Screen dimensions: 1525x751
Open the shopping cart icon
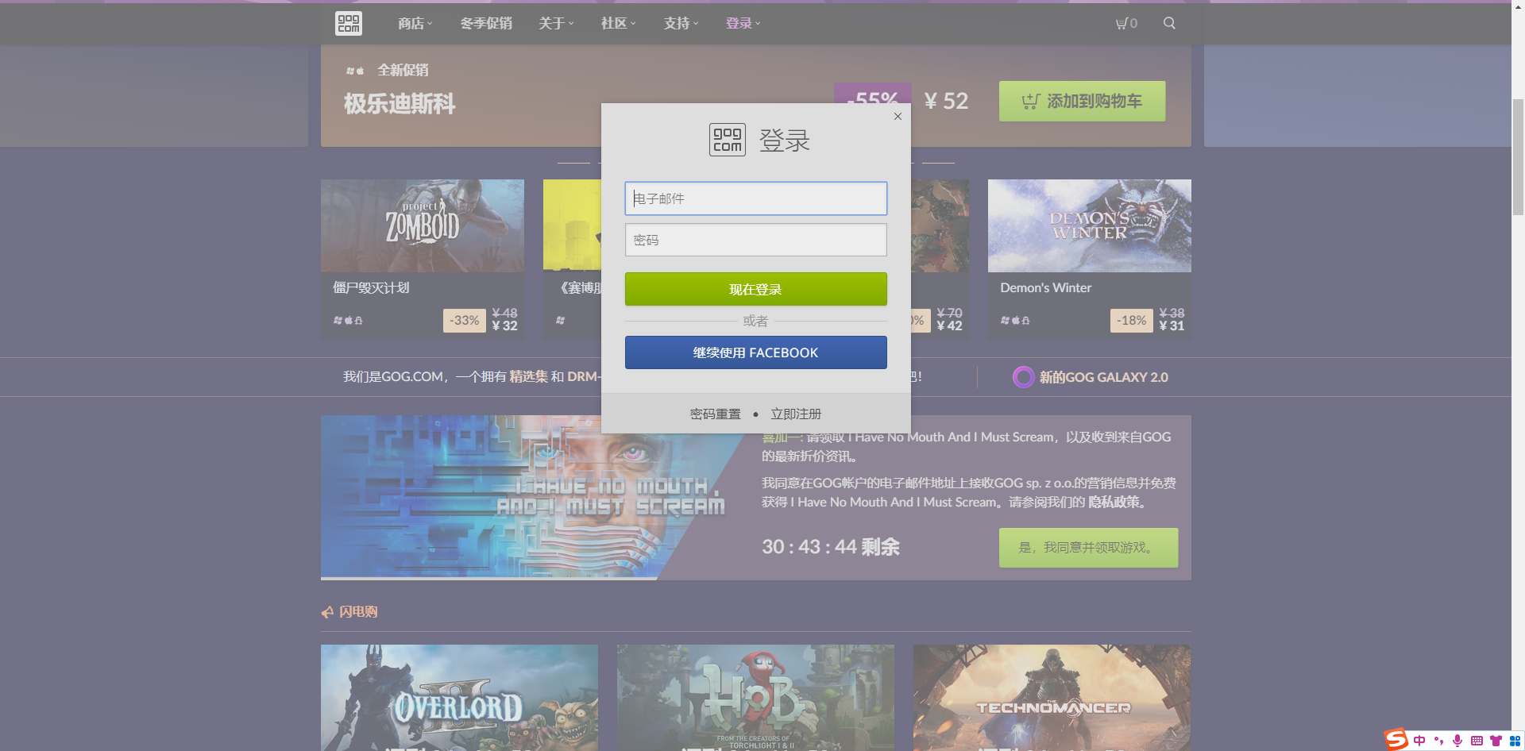coord(1124,23)
